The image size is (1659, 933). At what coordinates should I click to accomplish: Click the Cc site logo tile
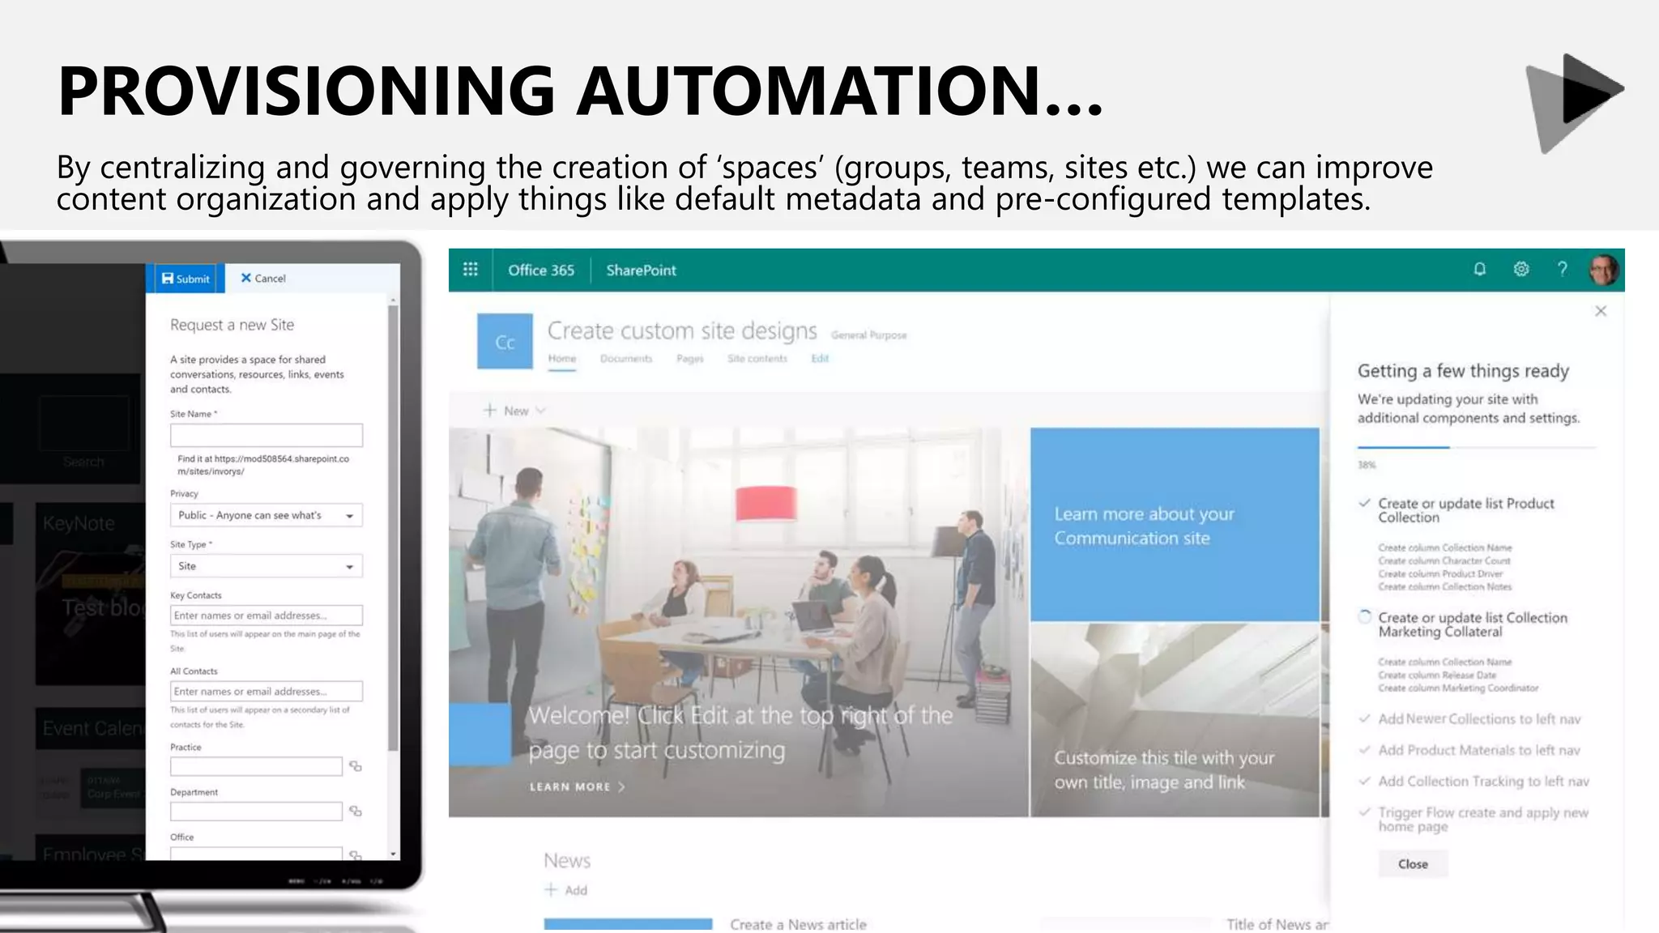click(x=505, y=342)
